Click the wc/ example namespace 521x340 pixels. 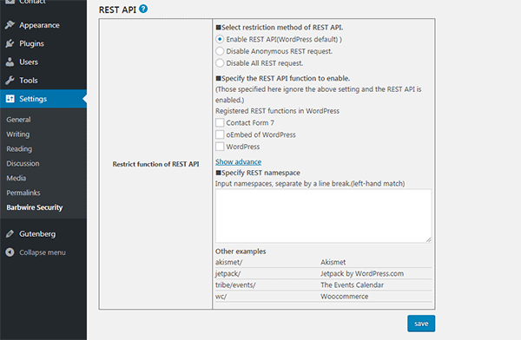(221, 296)
